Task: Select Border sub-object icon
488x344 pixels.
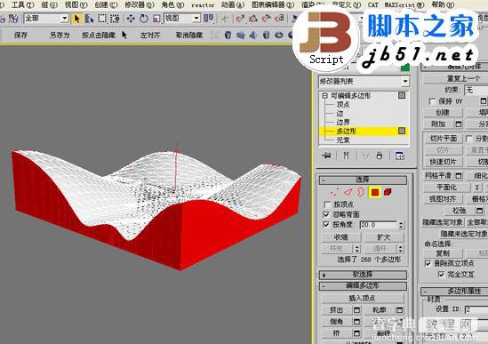Action: 361,192
